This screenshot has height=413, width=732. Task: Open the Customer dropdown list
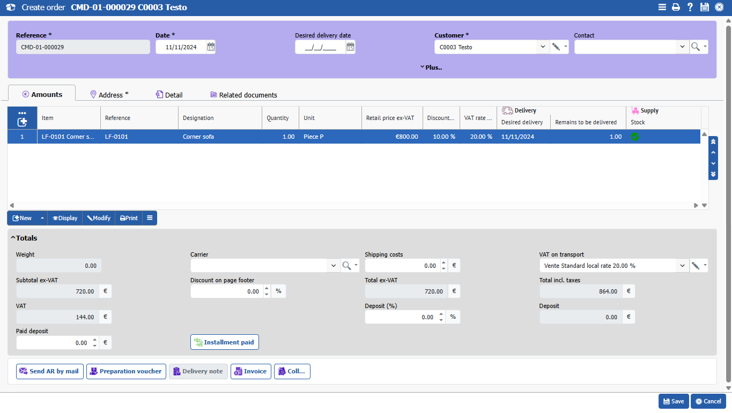[x=542, y=47]
